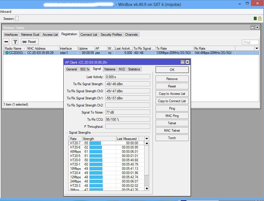Click the Telnet button
264x201 pixels.
click(x=172, y=123)
